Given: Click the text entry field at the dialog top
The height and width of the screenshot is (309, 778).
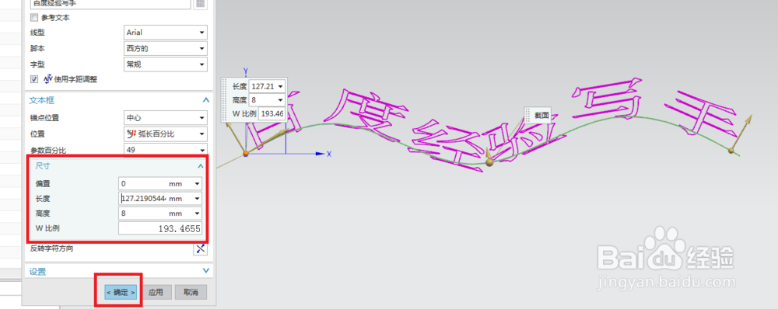Looking at the screenshot, I should click(110, 4).
